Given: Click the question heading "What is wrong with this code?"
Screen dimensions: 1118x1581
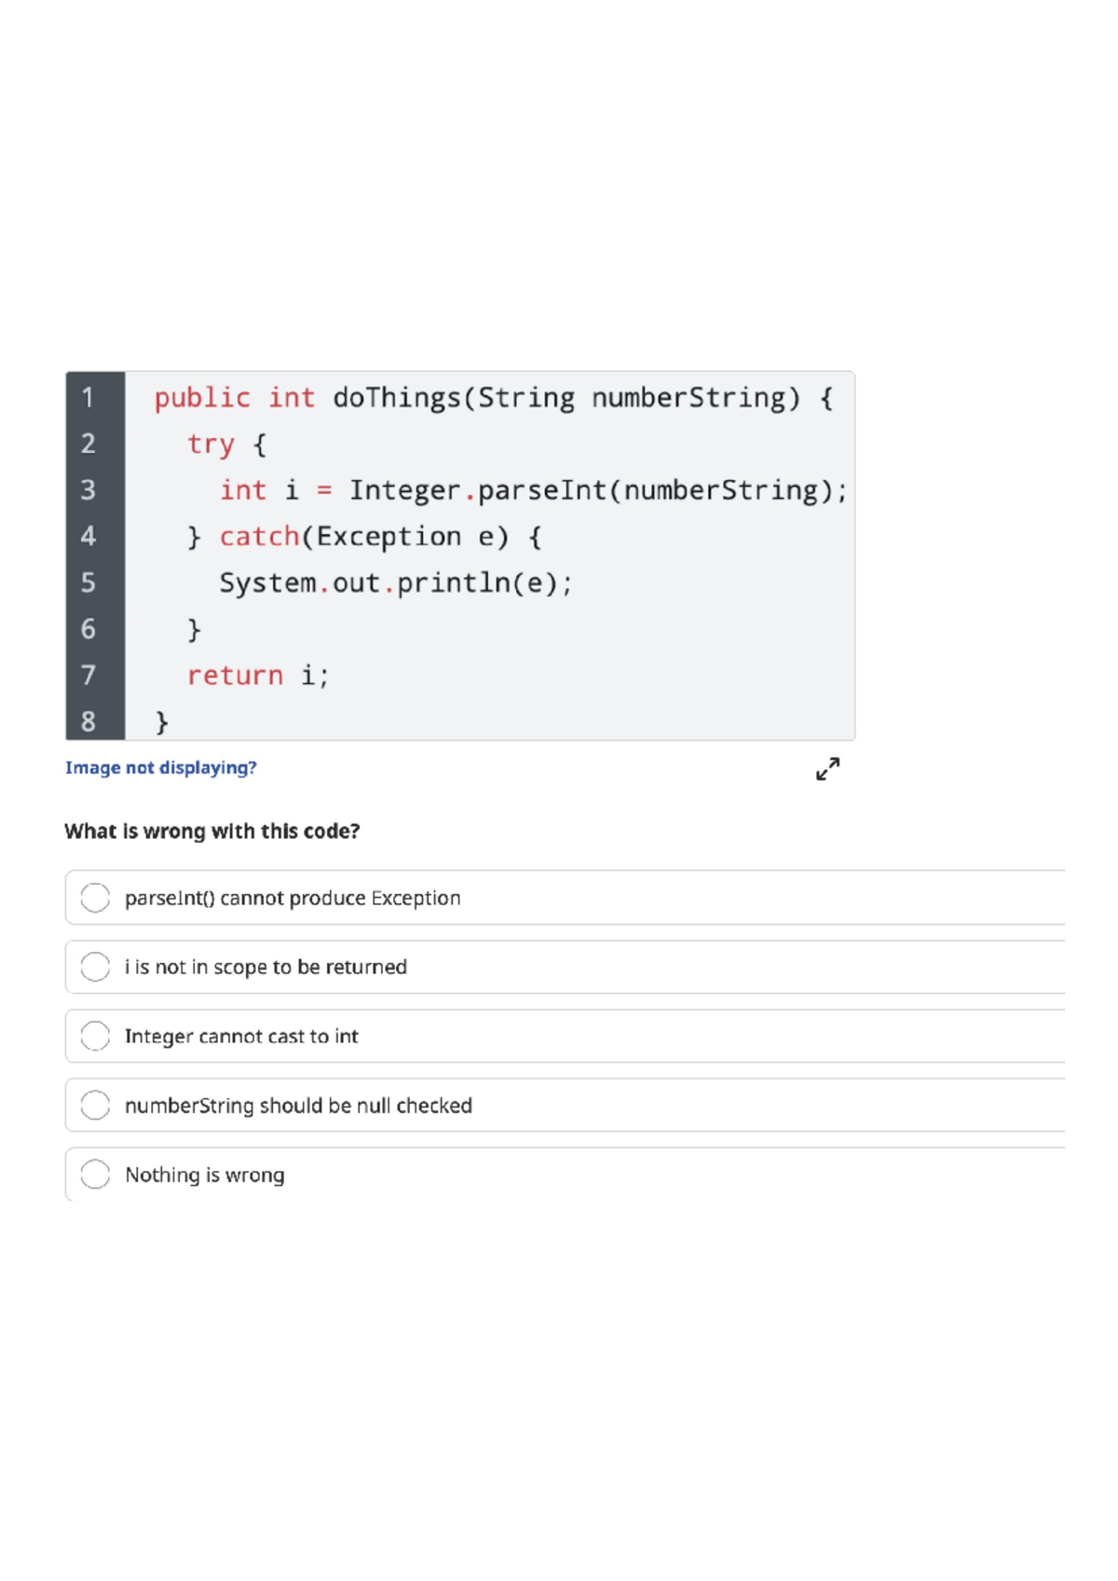Looking at the screenshot, I should 212,831.
